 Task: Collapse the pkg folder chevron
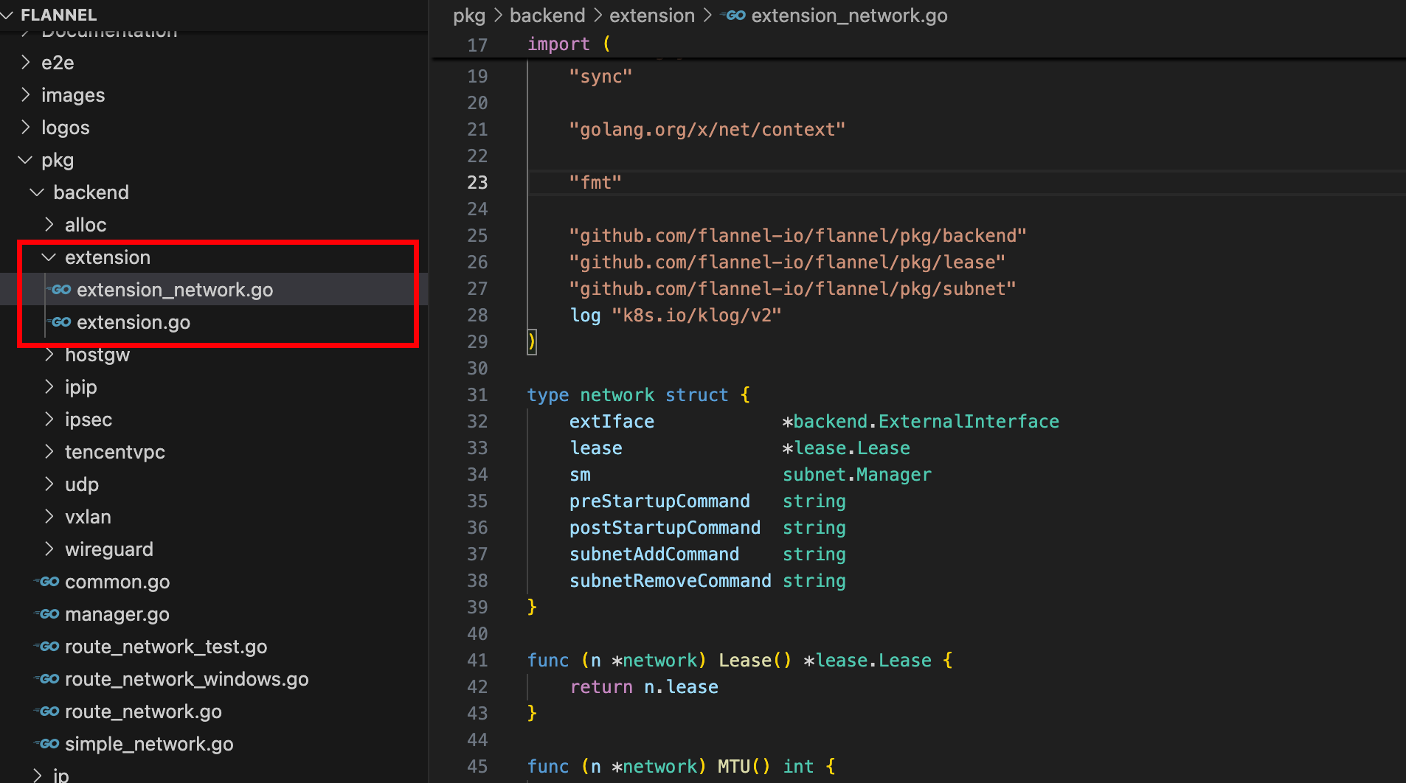tap(26, 159)
